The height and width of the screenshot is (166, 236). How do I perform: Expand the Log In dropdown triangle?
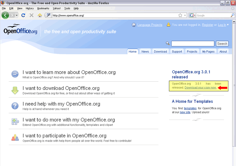[x=228, y=25]
